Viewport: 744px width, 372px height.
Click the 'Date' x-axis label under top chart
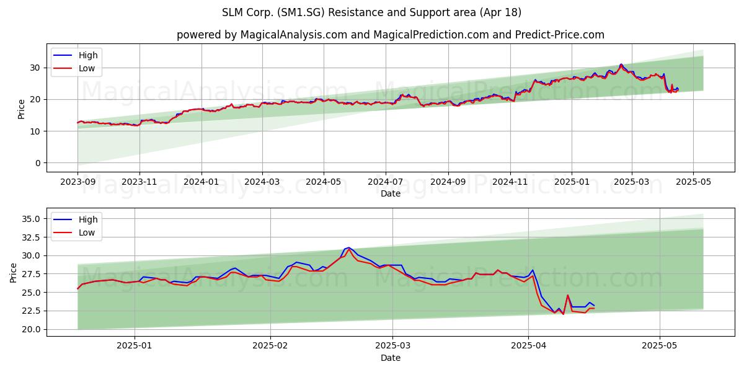pos(391,193)
